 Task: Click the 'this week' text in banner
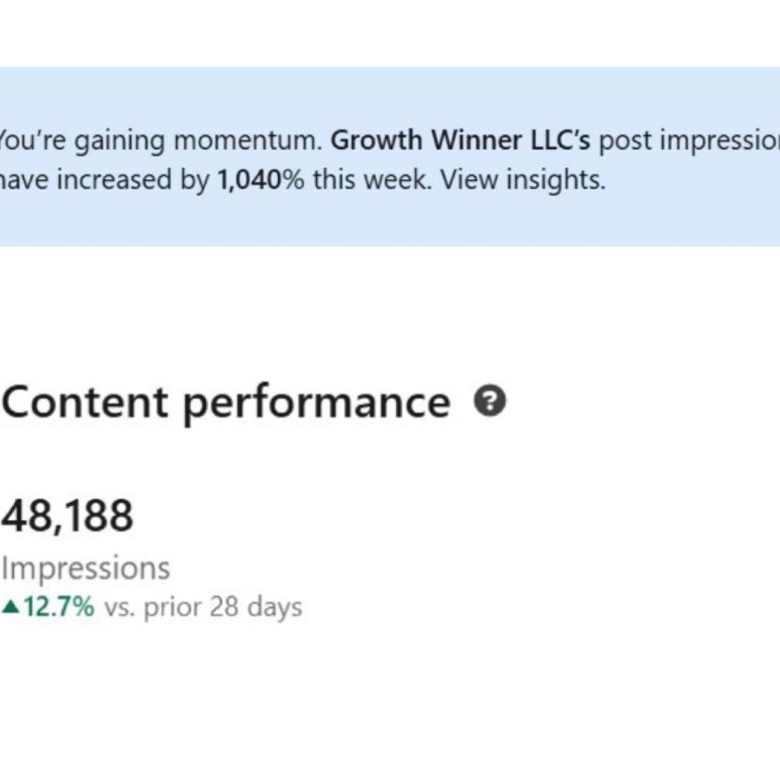pyautogui.click(x=370, y=179)
